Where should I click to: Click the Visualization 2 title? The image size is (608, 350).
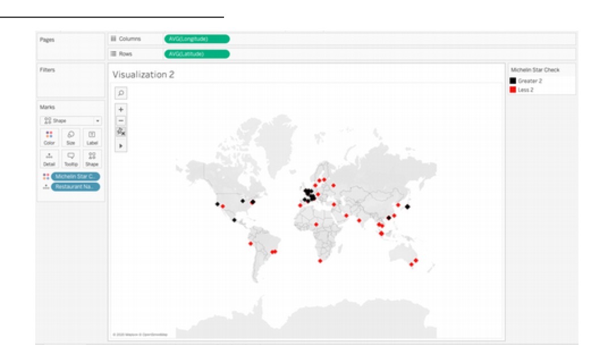(143, 74)
